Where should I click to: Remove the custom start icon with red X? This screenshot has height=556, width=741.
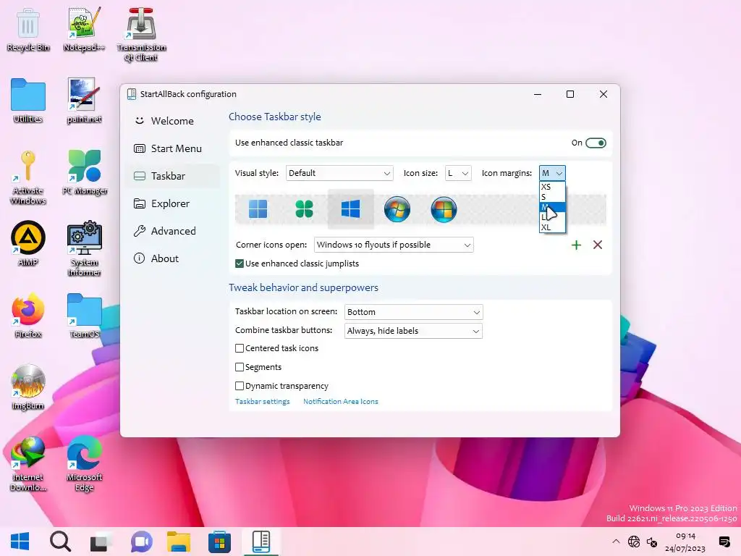(598, 245)
